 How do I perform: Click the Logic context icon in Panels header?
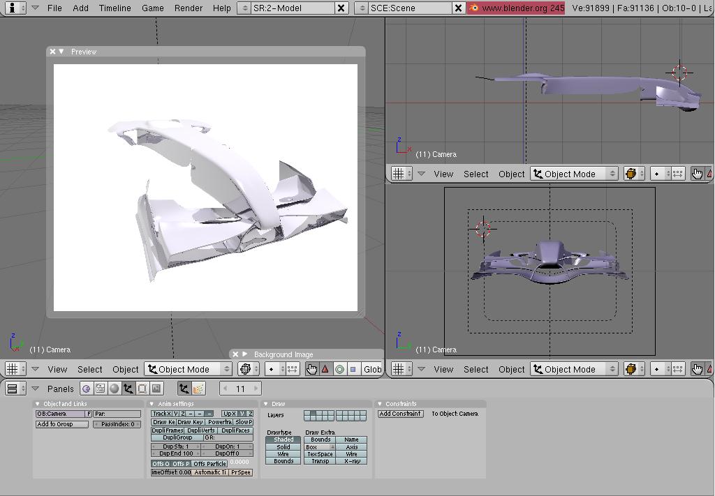(86, 389)
